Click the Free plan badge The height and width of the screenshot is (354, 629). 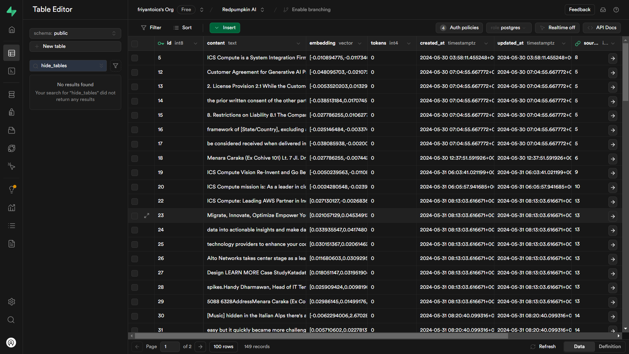click(186, 10)
